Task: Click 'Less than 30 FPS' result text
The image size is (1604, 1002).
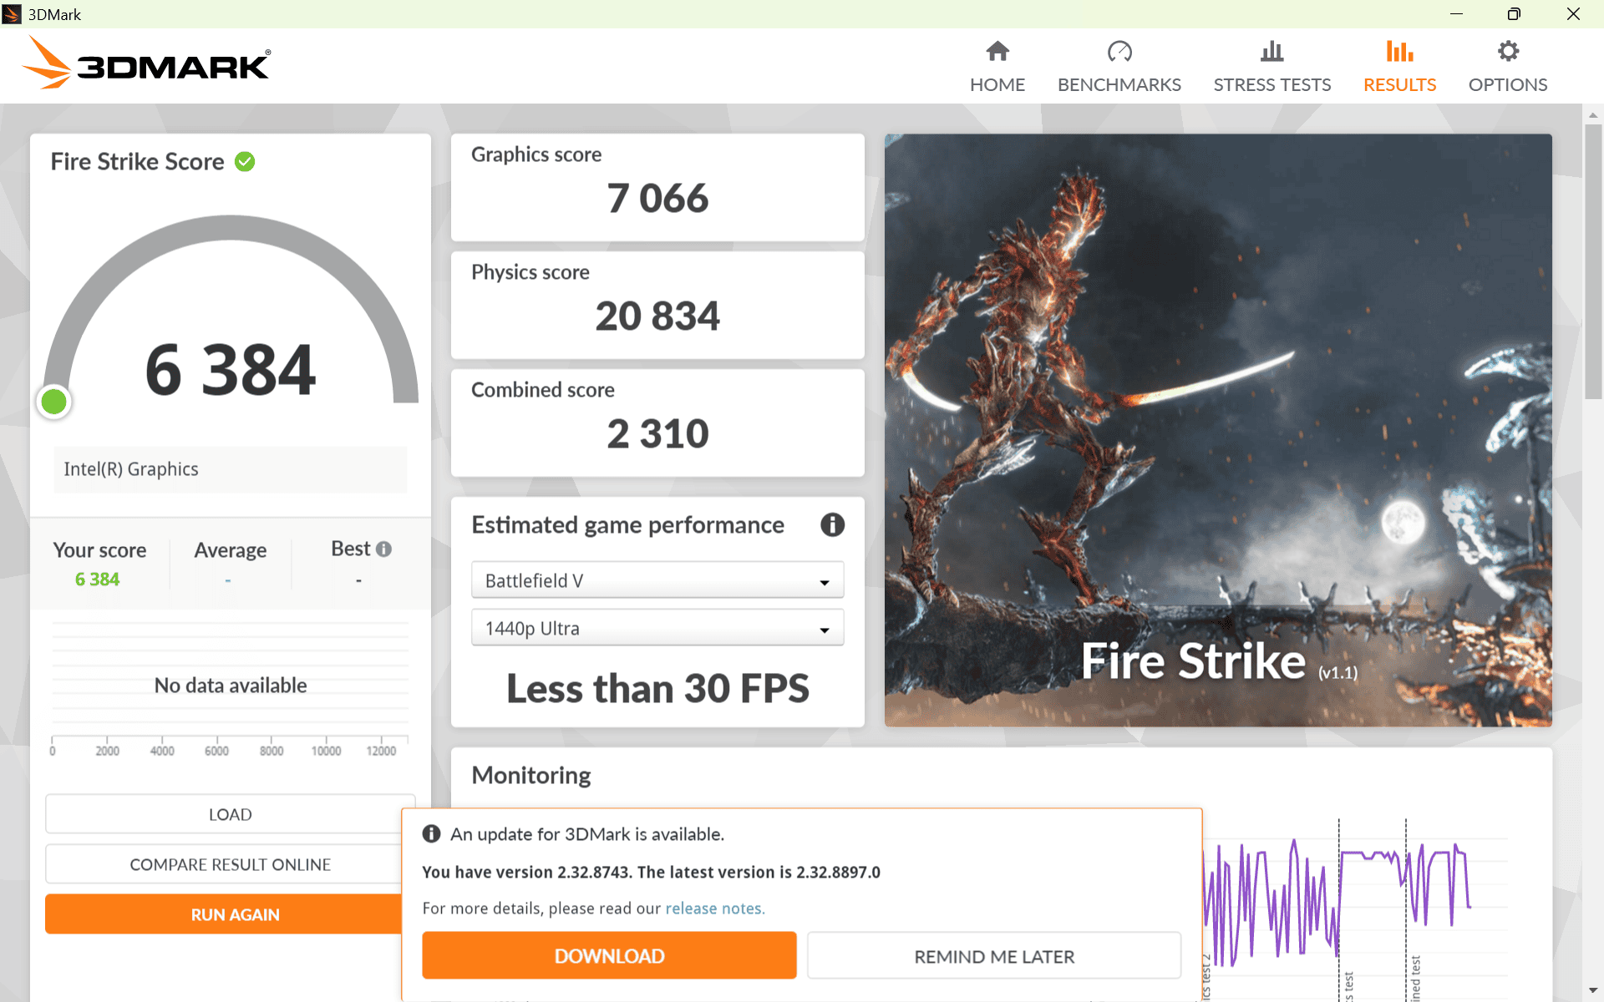Action: 657,689
